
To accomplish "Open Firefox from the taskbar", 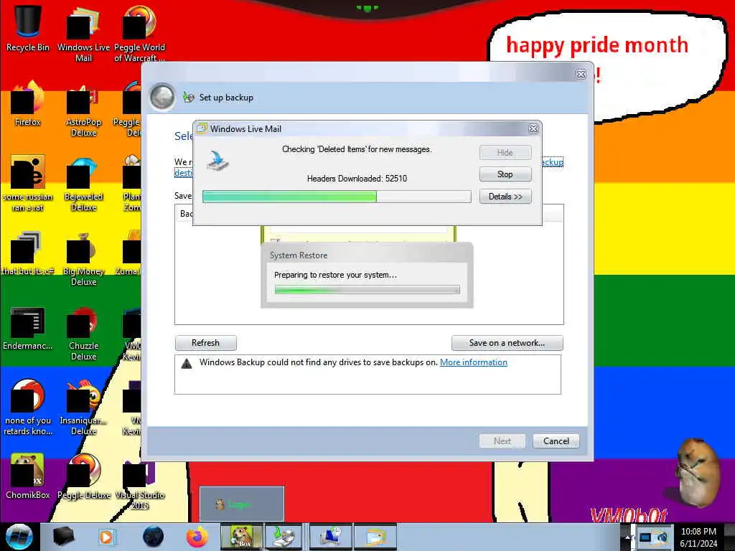I will click(197, 537).
